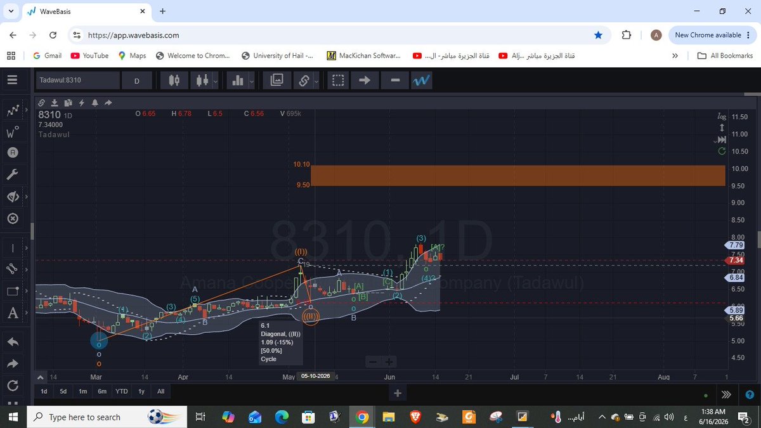
Task: Select the dashed rectangle selection tool
Action: (x=338, y=81)
